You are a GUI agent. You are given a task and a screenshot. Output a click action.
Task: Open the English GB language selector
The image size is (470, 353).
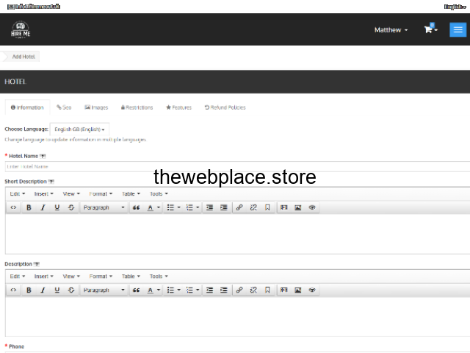(79, 129)
